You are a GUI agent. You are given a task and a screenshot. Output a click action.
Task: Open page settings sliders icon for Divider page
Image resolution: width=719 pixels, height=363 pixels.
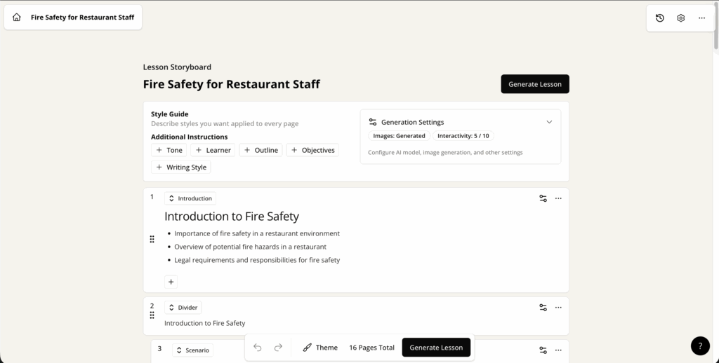(543, 307)
